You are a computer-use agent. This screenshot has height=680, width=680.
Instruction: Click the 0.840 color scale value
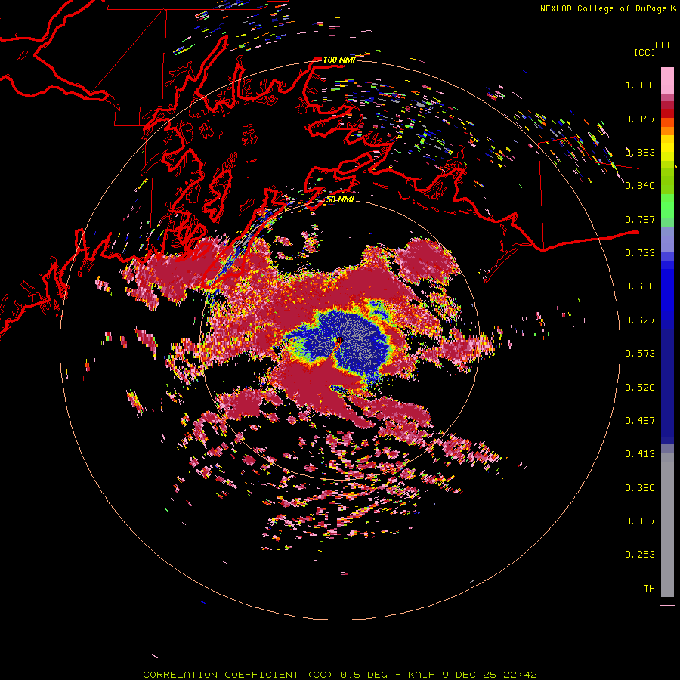640,186
